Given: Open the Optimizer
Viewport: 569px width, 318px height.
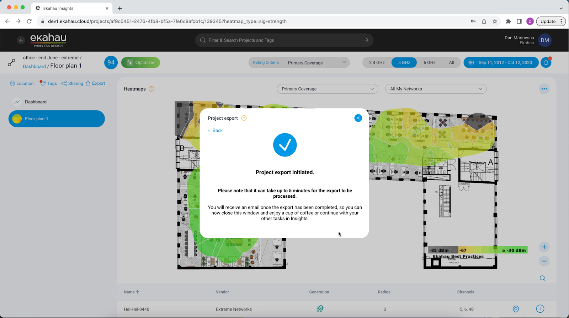Looking at the screenshot, I should pyautogui.click(x=140, y=62).
